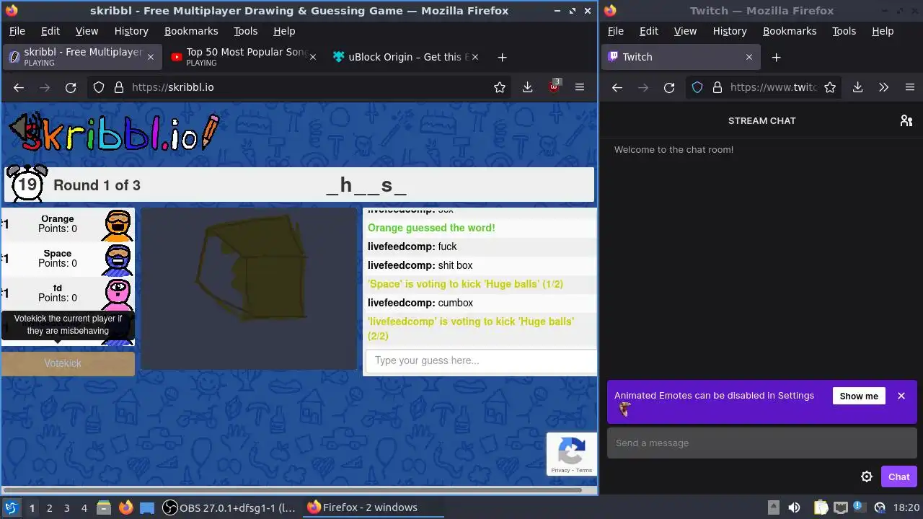Click the Orange player avatar

tap(118, 225)
